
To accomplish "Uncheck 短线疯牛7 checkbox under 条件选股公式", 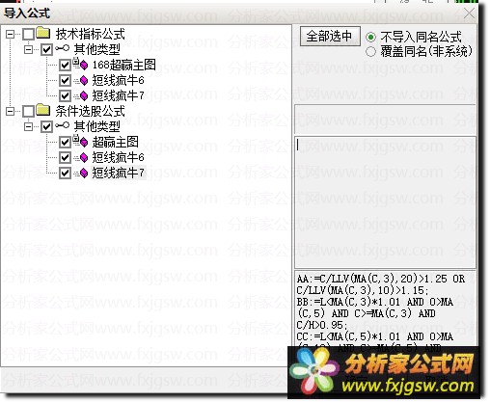I will pos(65,173).
